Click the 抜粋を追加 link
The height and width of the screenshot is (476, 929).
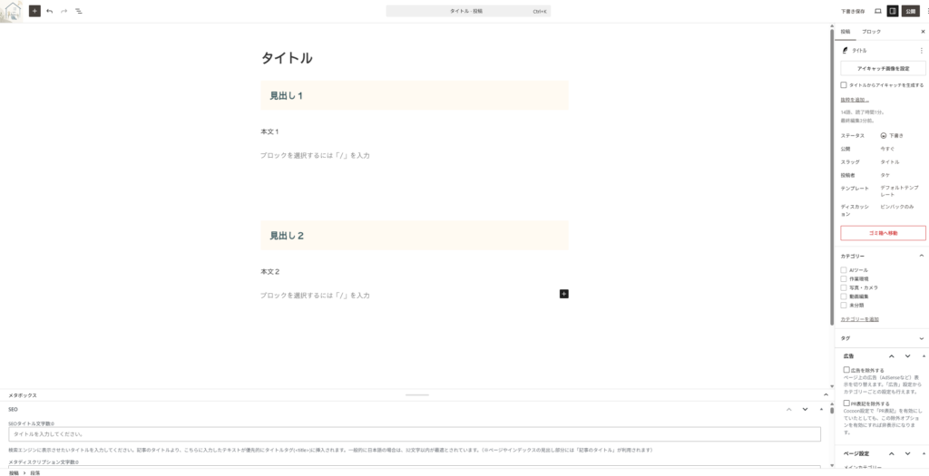pyautogui.click(x=855, y=100)
